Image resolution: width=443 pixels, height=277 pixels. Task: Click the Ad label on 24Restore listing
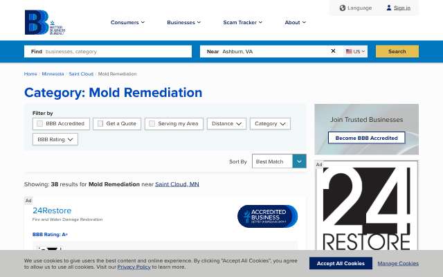coord(28,200)
